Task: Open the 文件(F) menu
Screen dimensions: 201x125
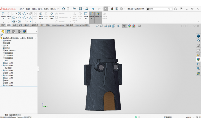Action: click(x=22, y=9)
